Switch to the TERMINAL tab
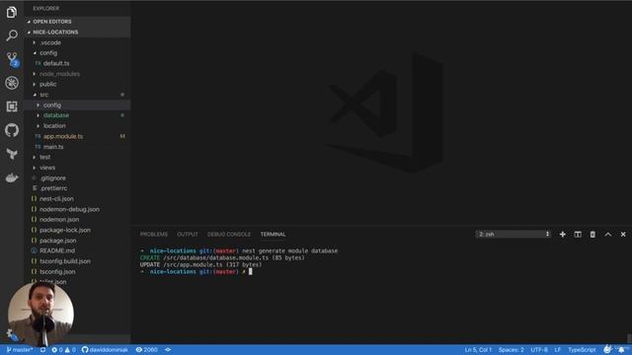This screenshot has height=355, width=632. (x=273, y=235)
